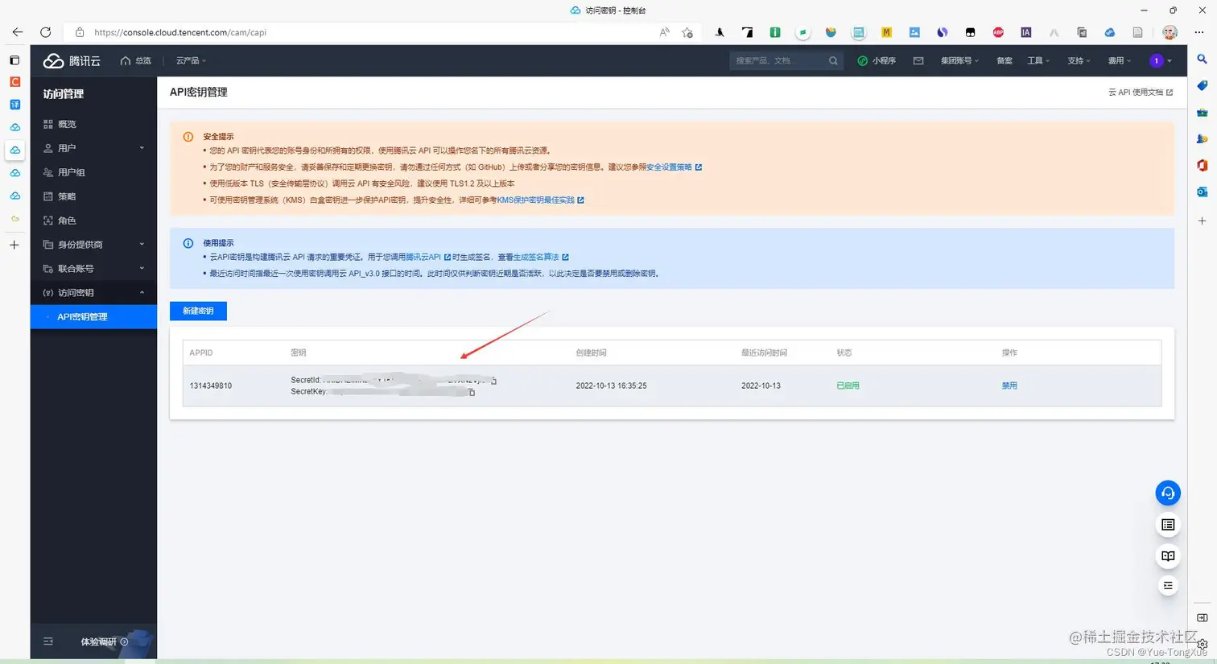Open 云 API 使用文档 link
The height and width of the screenshot is (664, 1217).
[x=1140, y=93]
